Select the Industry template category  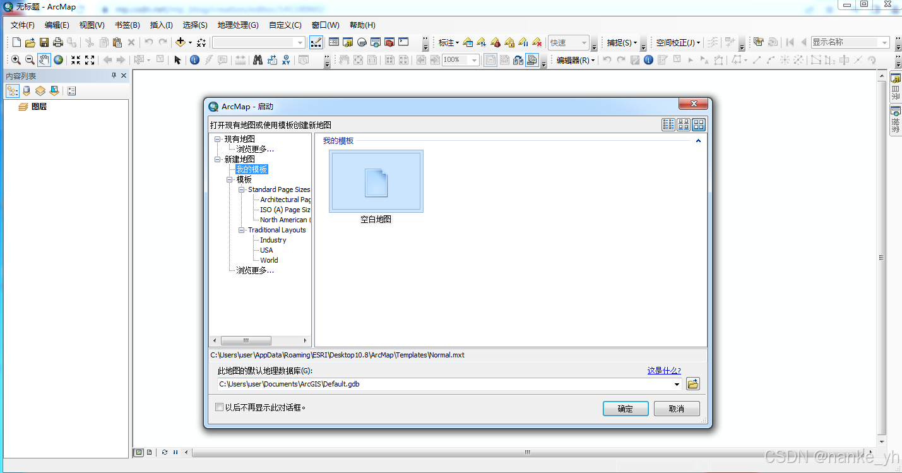tap(273, 240)
